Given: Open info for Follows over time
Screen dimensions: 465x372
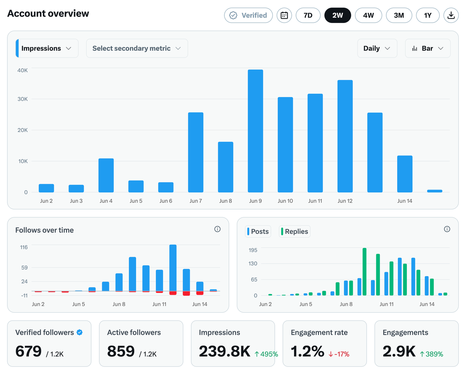Looking at the screenshot, I should [x=217, y=229].
